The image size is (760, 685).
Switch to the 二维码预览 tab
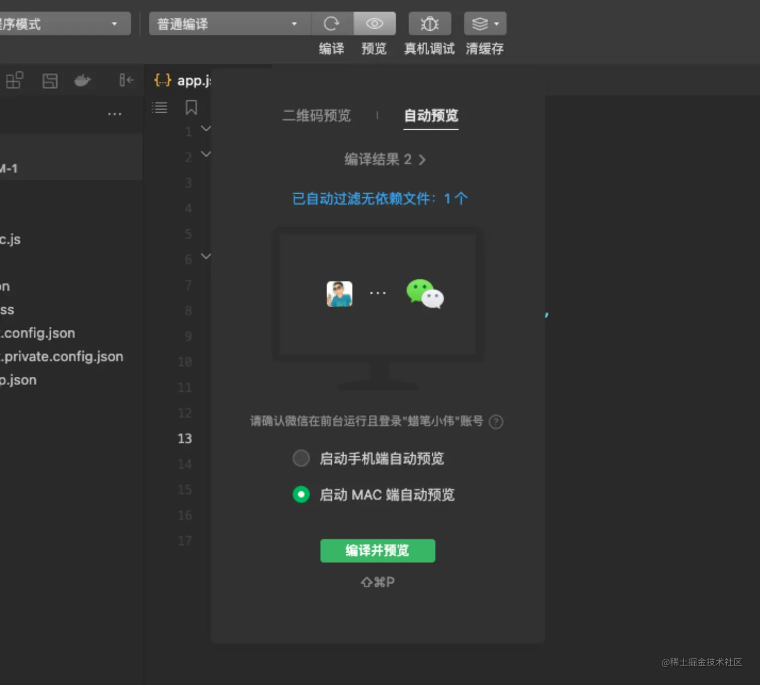click(316, 116)
